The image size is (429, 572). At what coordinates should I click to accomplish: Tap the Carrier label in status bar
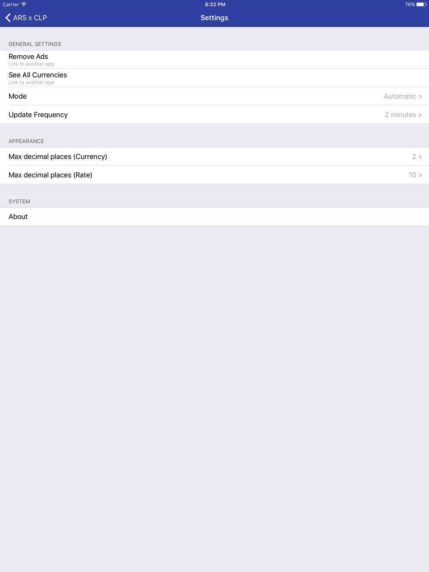pyautogui.click(x=11, y=4)
